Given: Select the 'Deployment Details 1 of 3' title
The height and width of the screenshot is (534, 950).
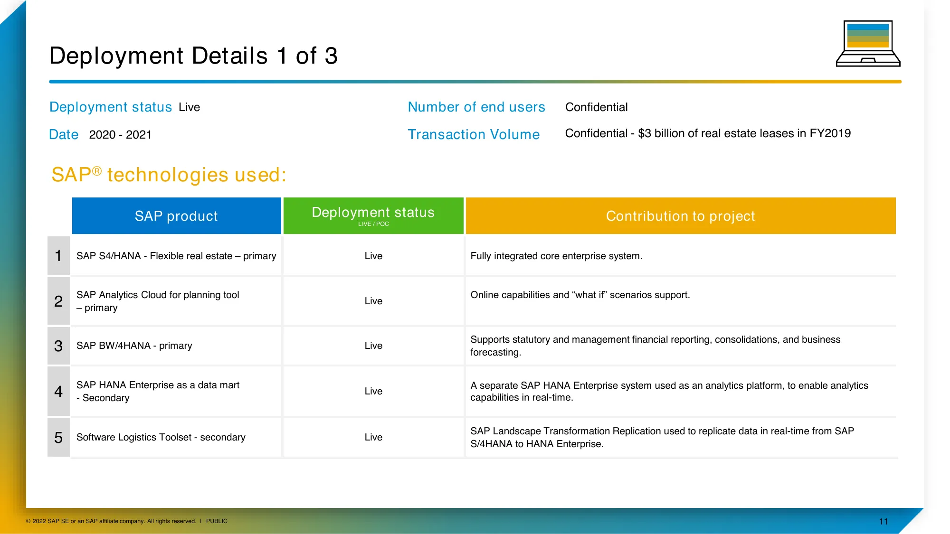Looking at the screenshot, I should tap(193, 56).
